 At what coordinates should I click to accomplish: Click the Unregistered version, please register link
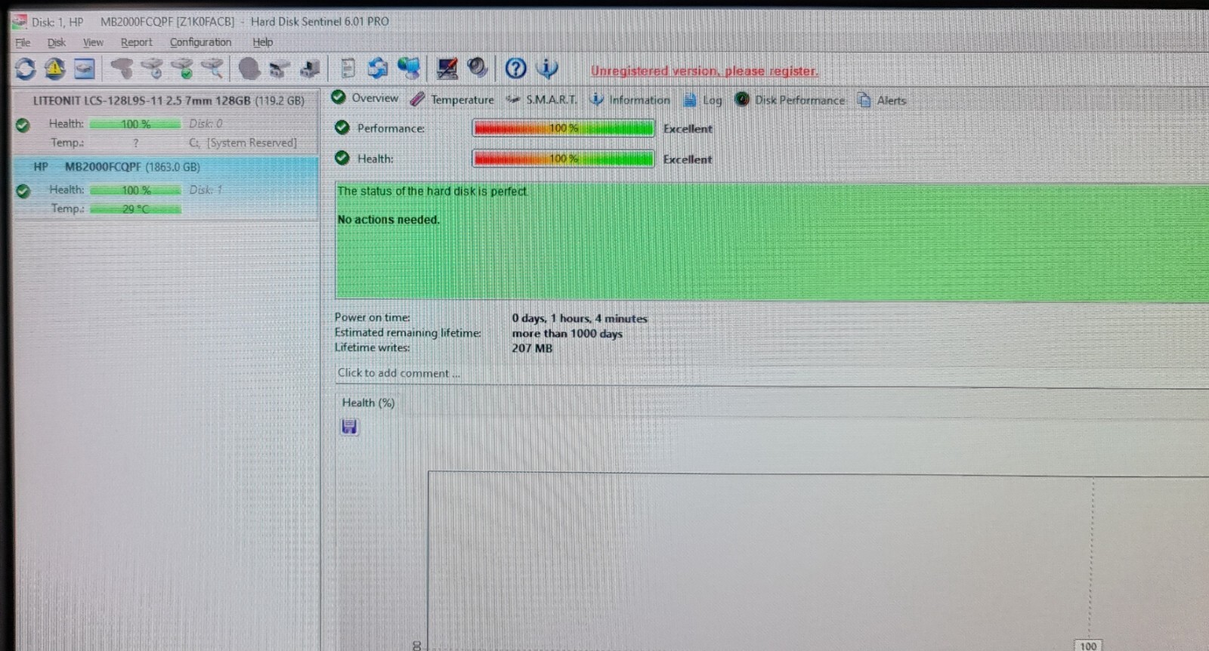[x=704, y=71]
